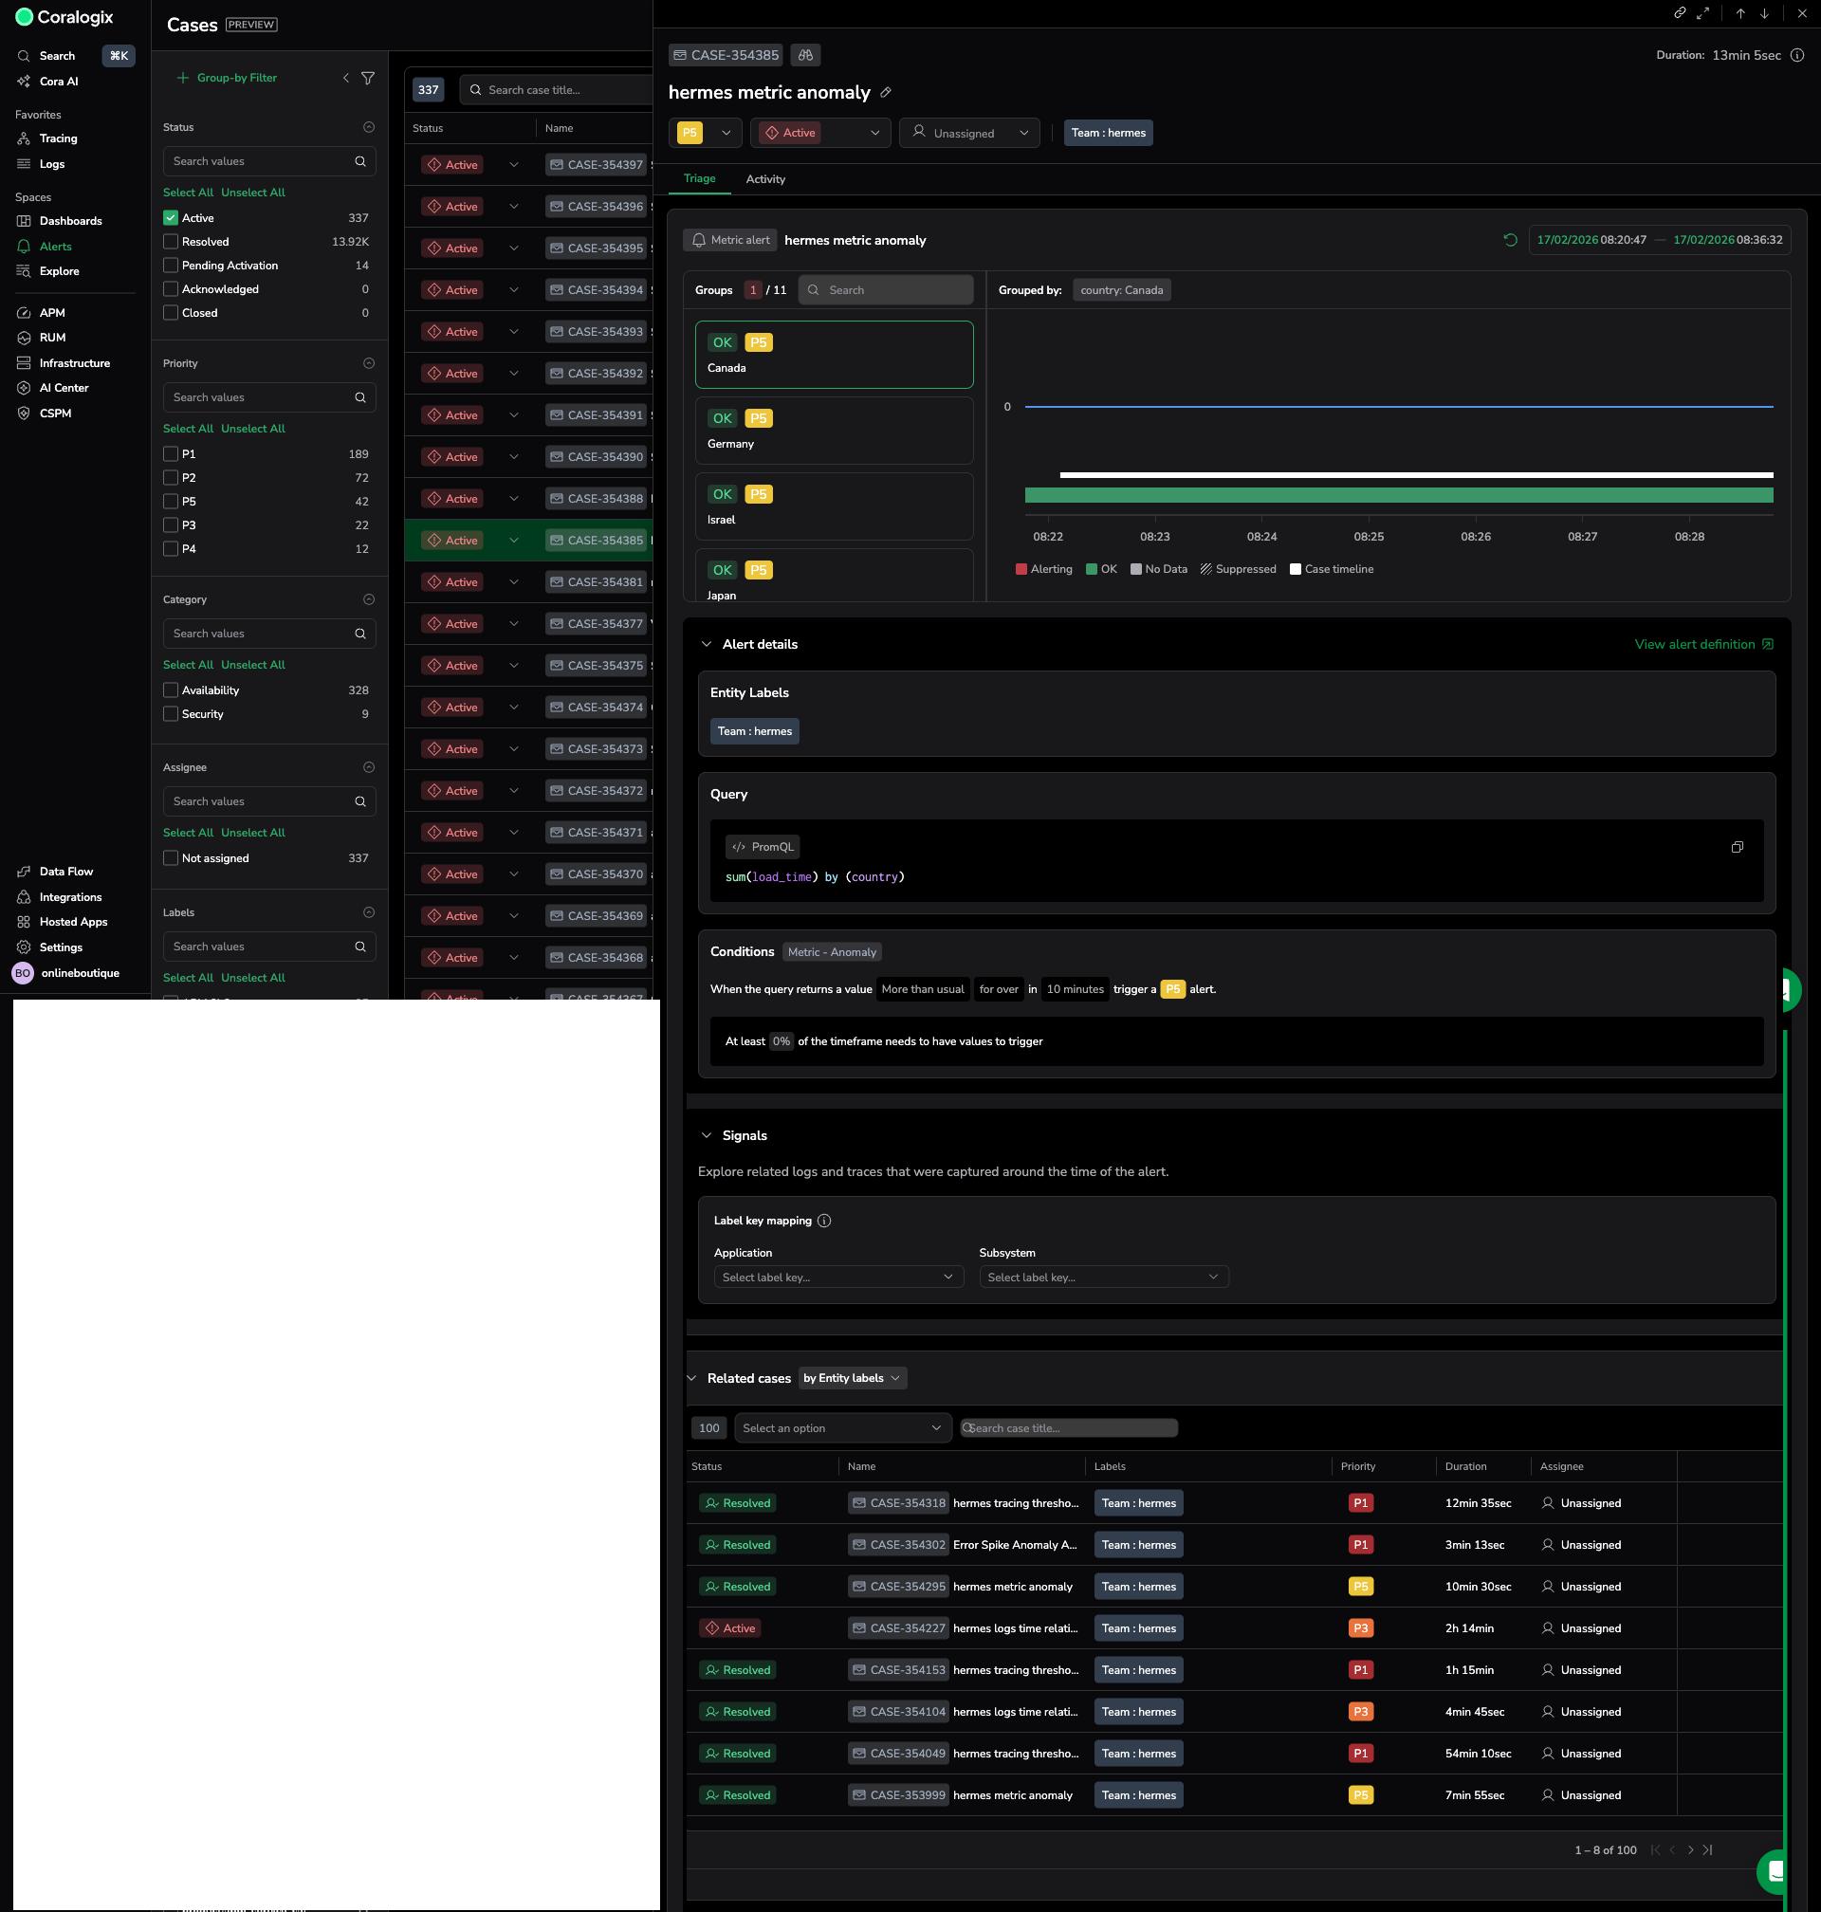
Task: Open the filter funnel icon in Cases
Action: (368, 78)
